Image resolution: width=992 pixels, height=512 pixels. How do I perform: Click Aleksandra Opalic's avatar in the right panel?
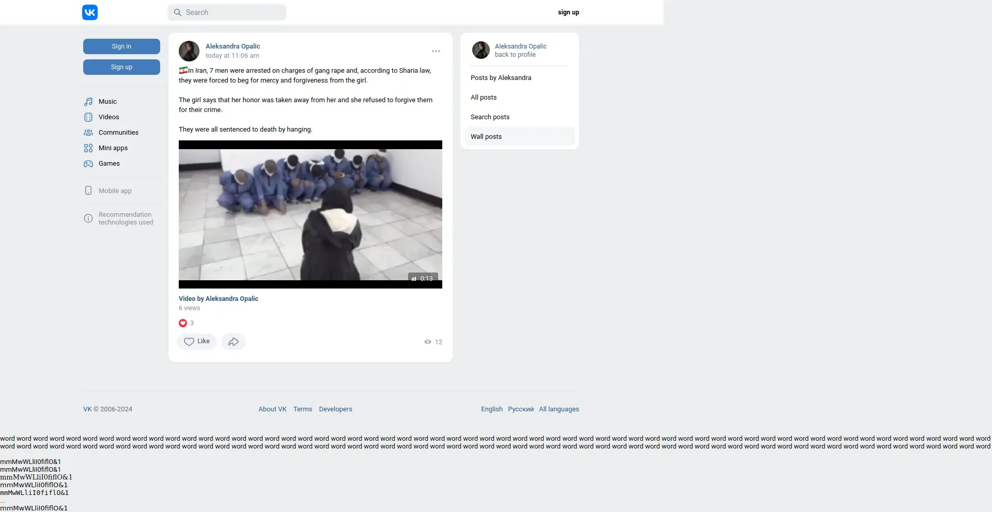481,50
